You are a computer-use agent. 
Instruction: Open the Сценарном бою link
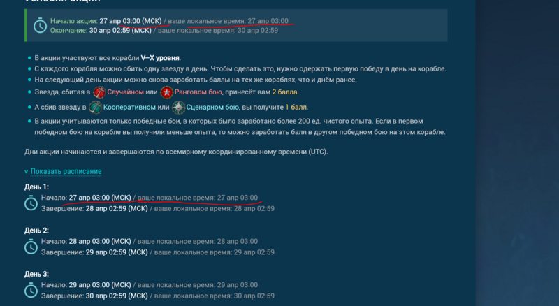click(212, 107)
